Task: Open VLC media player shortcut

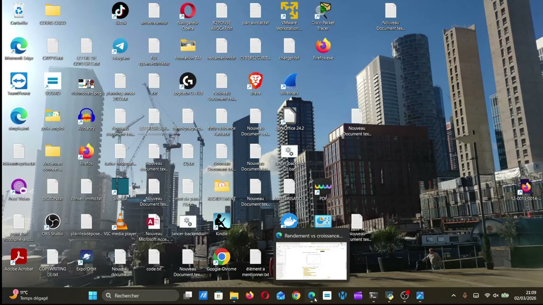Action: tap(120, 225)
